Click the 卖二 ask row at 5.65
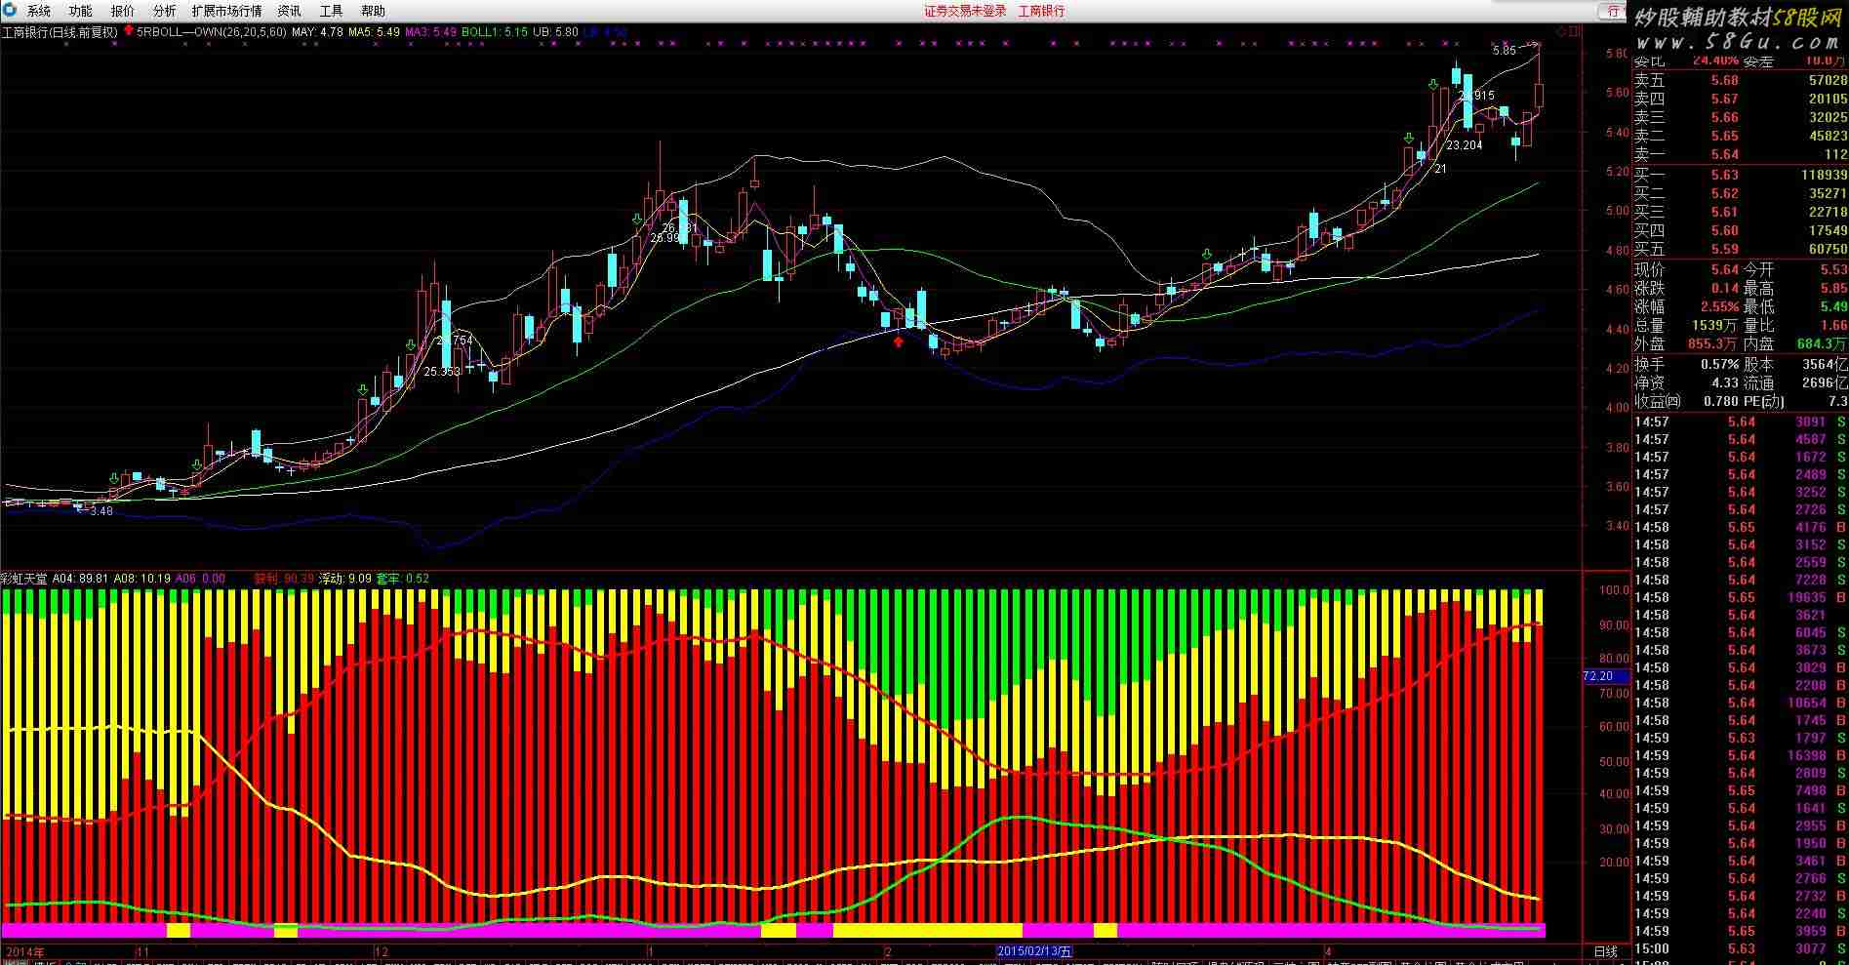 (x=1741, y=136)
